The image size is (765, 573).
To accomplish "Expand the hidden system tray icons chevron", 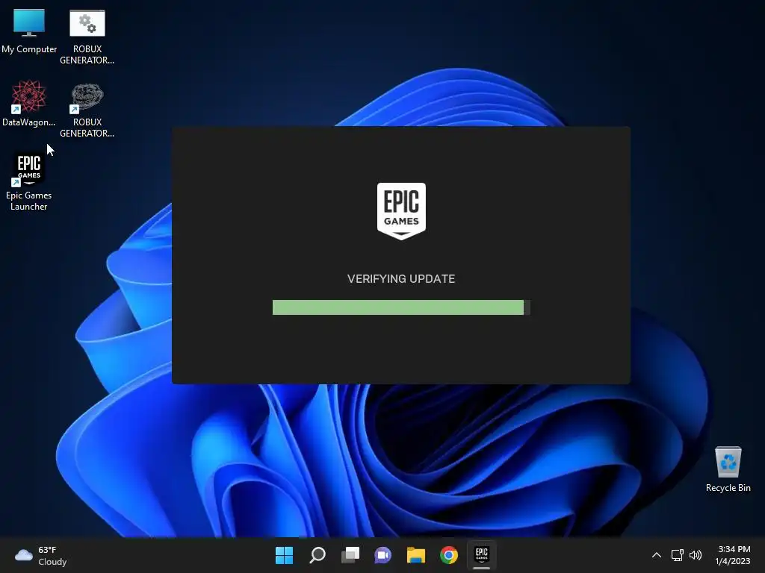I will (657, 555).
